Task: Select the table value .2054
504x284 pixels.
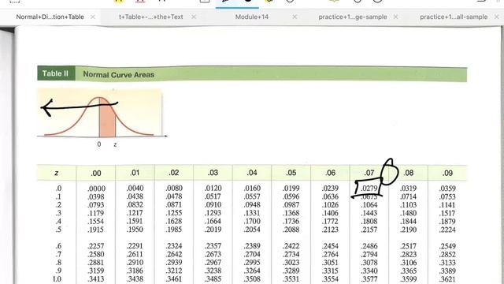Action: pyautogui.click(x=252, y=230)
